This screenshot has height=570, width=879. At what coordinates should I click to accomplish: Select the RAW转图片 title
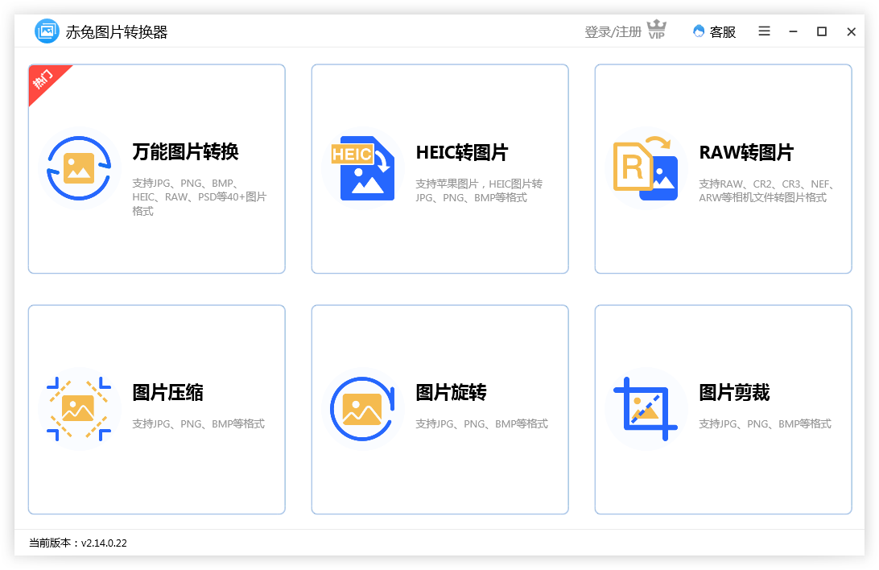click(x=746, y=152)
